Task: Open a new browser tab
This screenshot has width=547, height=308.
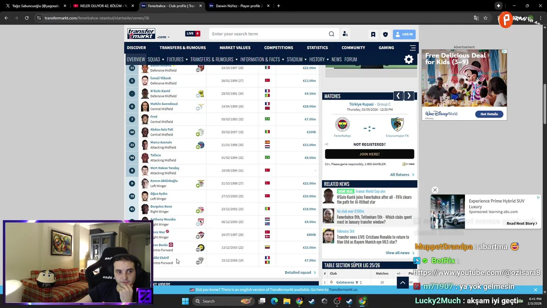Action: pyautogui.click(x=278, y=6)
